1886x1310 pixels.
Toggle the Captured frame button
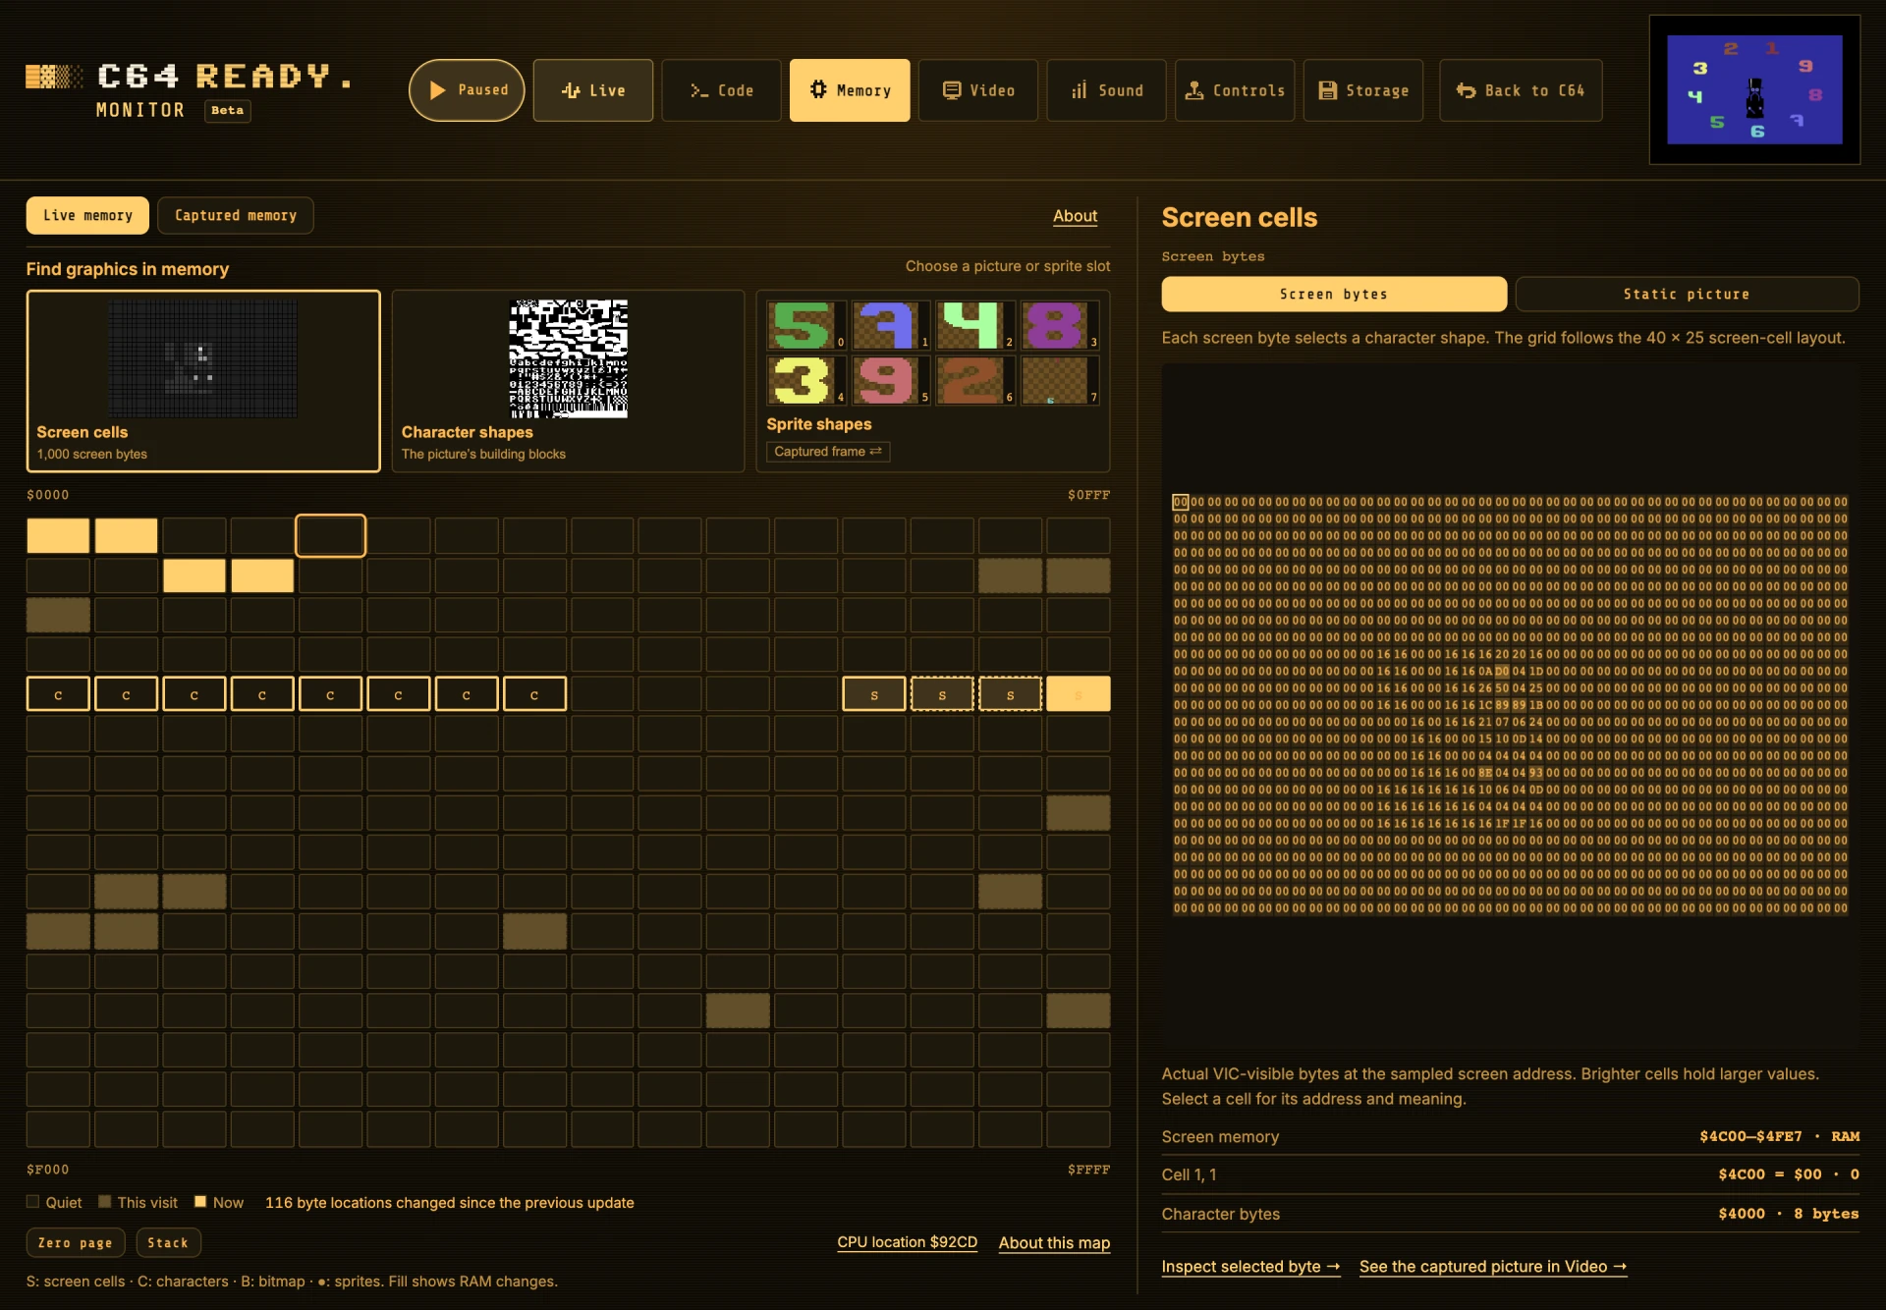(828, 452)
